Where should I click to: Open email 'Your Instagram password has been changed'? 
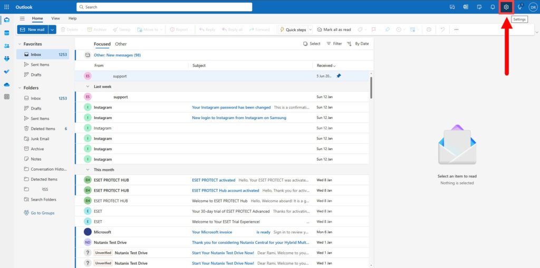(x=222, y=107)
